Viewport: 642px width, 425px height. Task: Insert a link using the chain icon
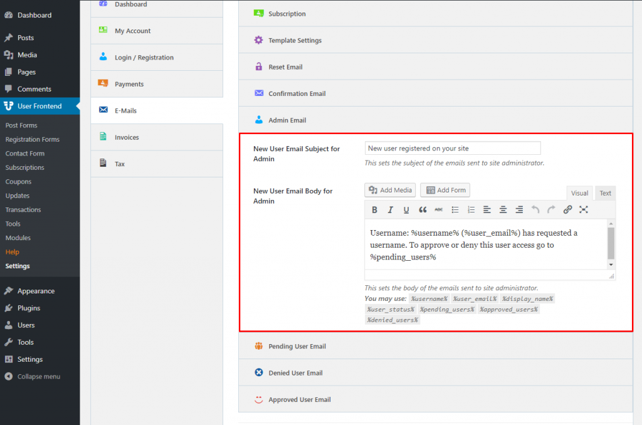[567, 209]
